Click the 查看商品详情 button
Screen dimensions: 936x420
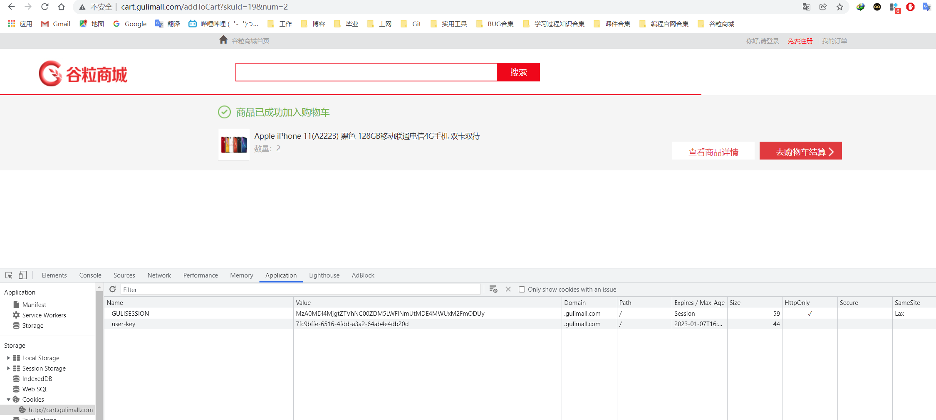[713, 151]
